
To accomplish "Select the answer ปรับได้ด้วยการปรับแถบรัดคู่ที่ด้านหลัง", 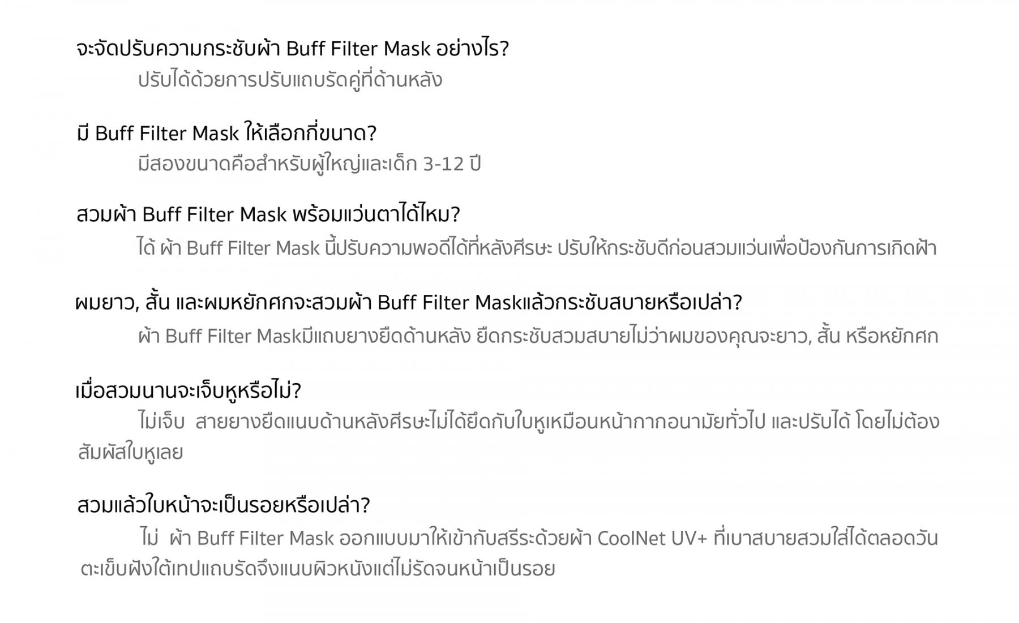I will click(290, 80).
